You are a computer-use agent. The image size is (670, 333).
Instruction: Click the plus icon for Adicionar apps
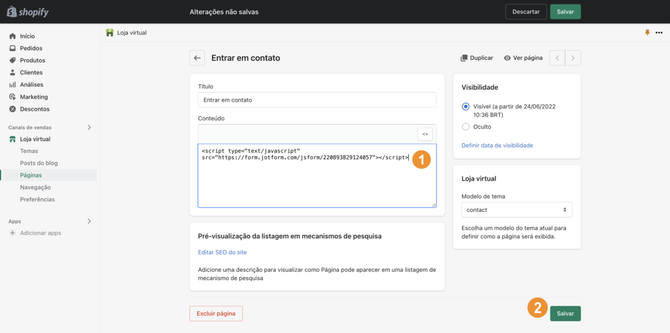(x=13, y=233)
